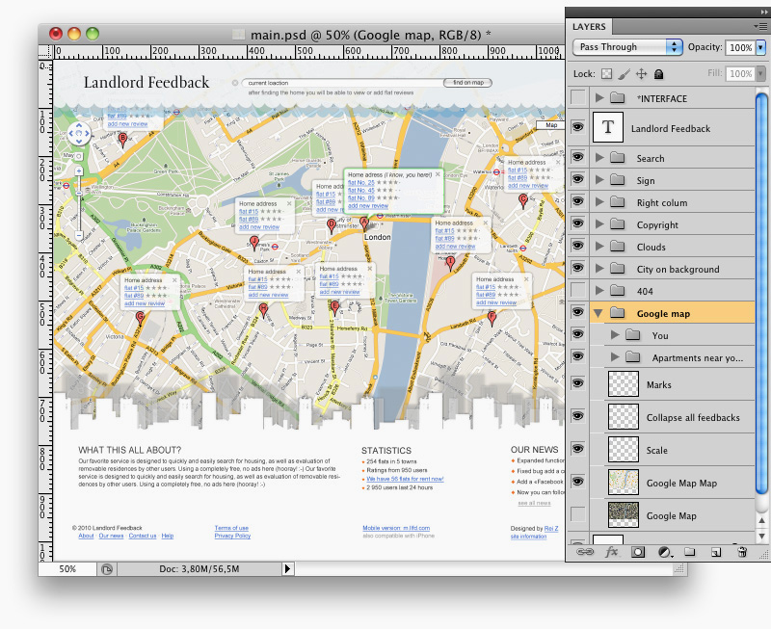The image size is (771, 629).
Task: Hide the Search group
Action: (578, 157)
